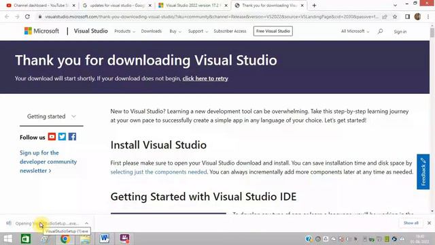Open the Chrome three-dot menu
This screenshot has width=435, height=245.
pyautogui.click(x=428, y=16)
